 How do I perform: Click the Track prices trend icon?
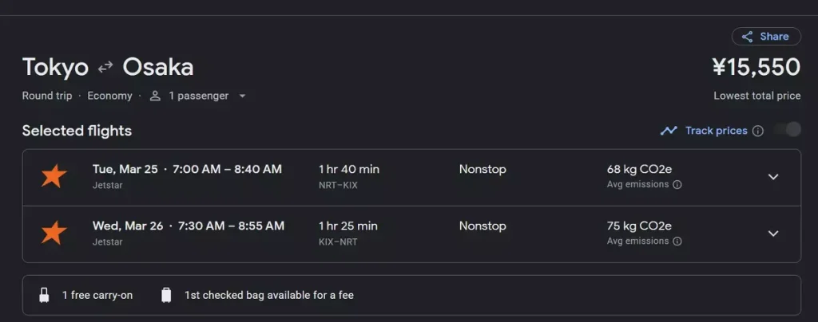[x=669, y=131]
